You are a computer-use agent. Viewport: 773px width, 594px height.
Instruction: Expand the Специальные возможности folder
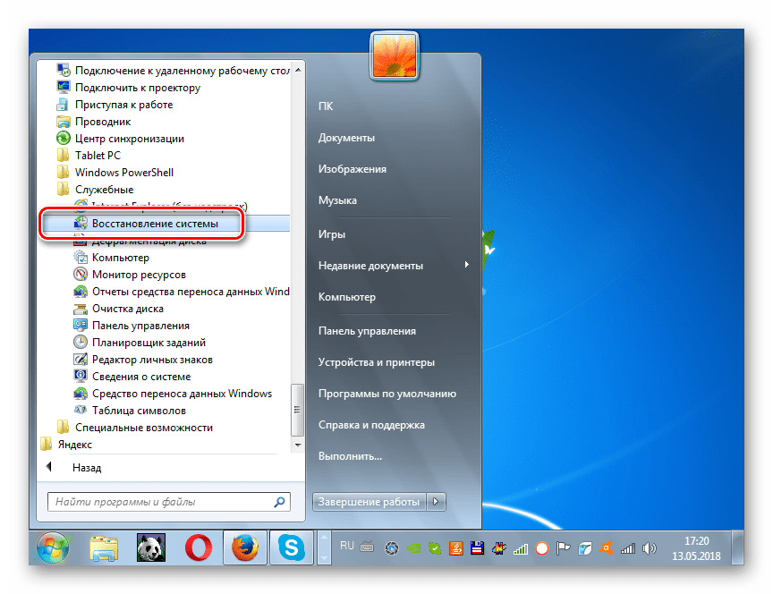134,428
